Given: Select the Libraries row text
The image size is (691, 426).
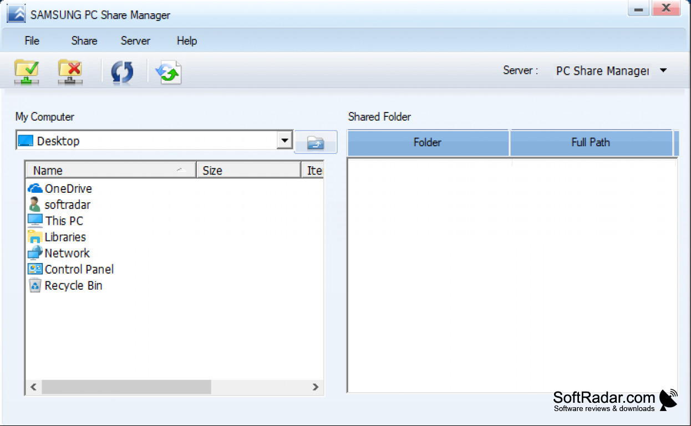Looking at the screenshot, I should coord(65,237).
